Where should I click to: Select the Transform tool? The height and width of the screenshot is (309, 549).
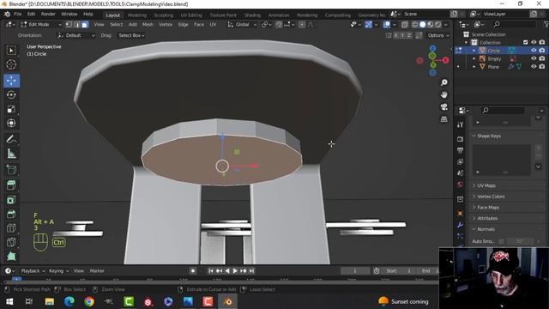[11, 123]
